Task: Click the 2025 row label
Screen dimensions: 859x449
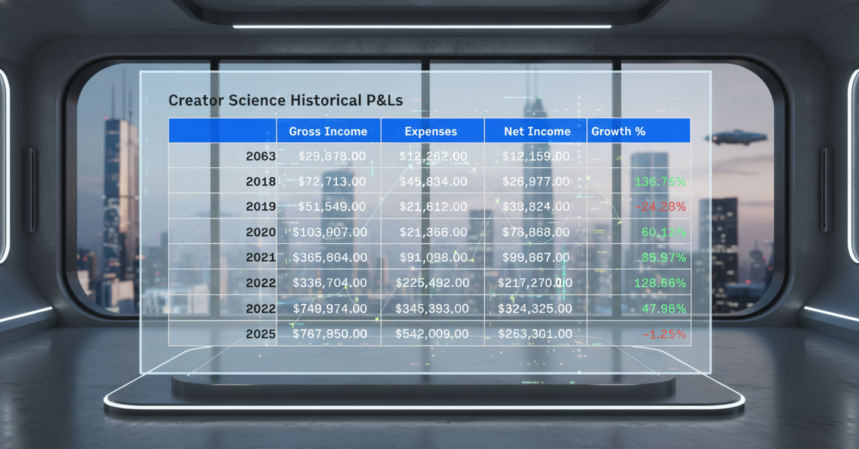Action: 261,334
